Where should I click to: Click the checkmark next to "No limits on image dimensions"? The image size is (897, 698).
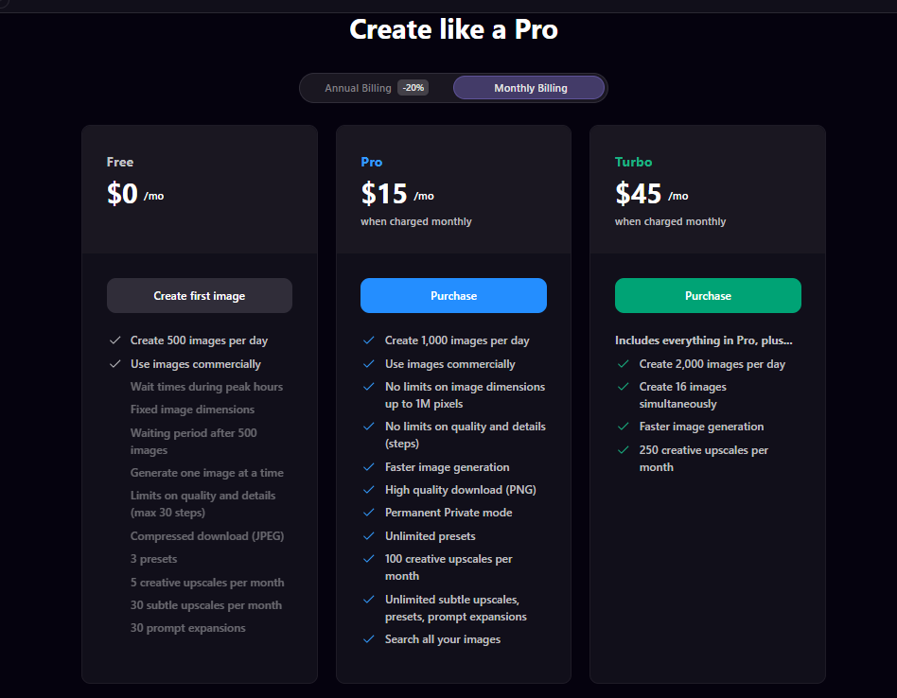coord(369,387)
